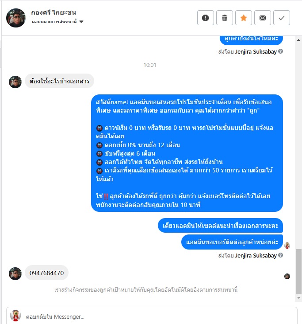Click the small seen-by avatar beside phone number
The width and height of the screenshot is (302, 324).
point(287,276)
